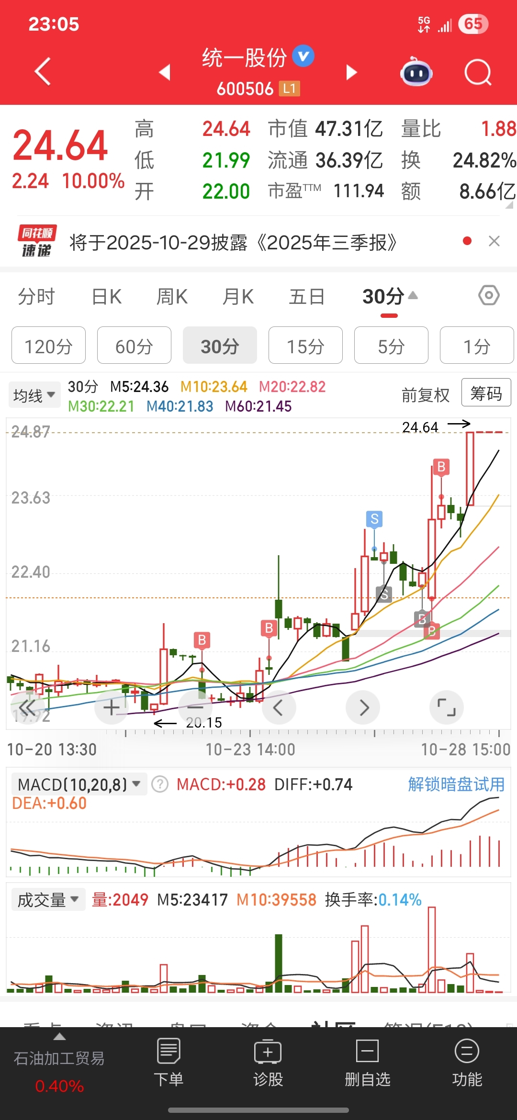Switch to the 五日 tab
517x1120 pixels.
[x=307, y=297]
